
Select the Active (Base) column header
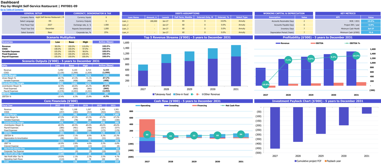tap(106, 42)
